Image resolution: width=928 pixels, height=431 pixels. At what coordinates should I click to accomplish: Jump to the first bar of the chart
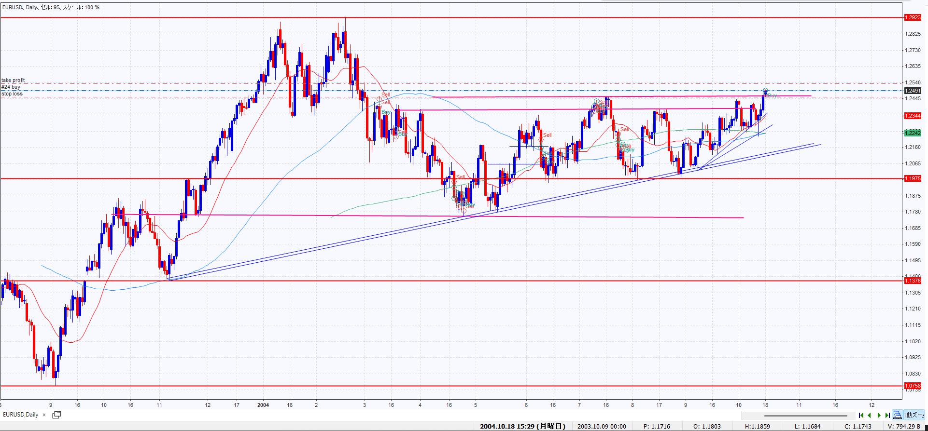[861, 415]
